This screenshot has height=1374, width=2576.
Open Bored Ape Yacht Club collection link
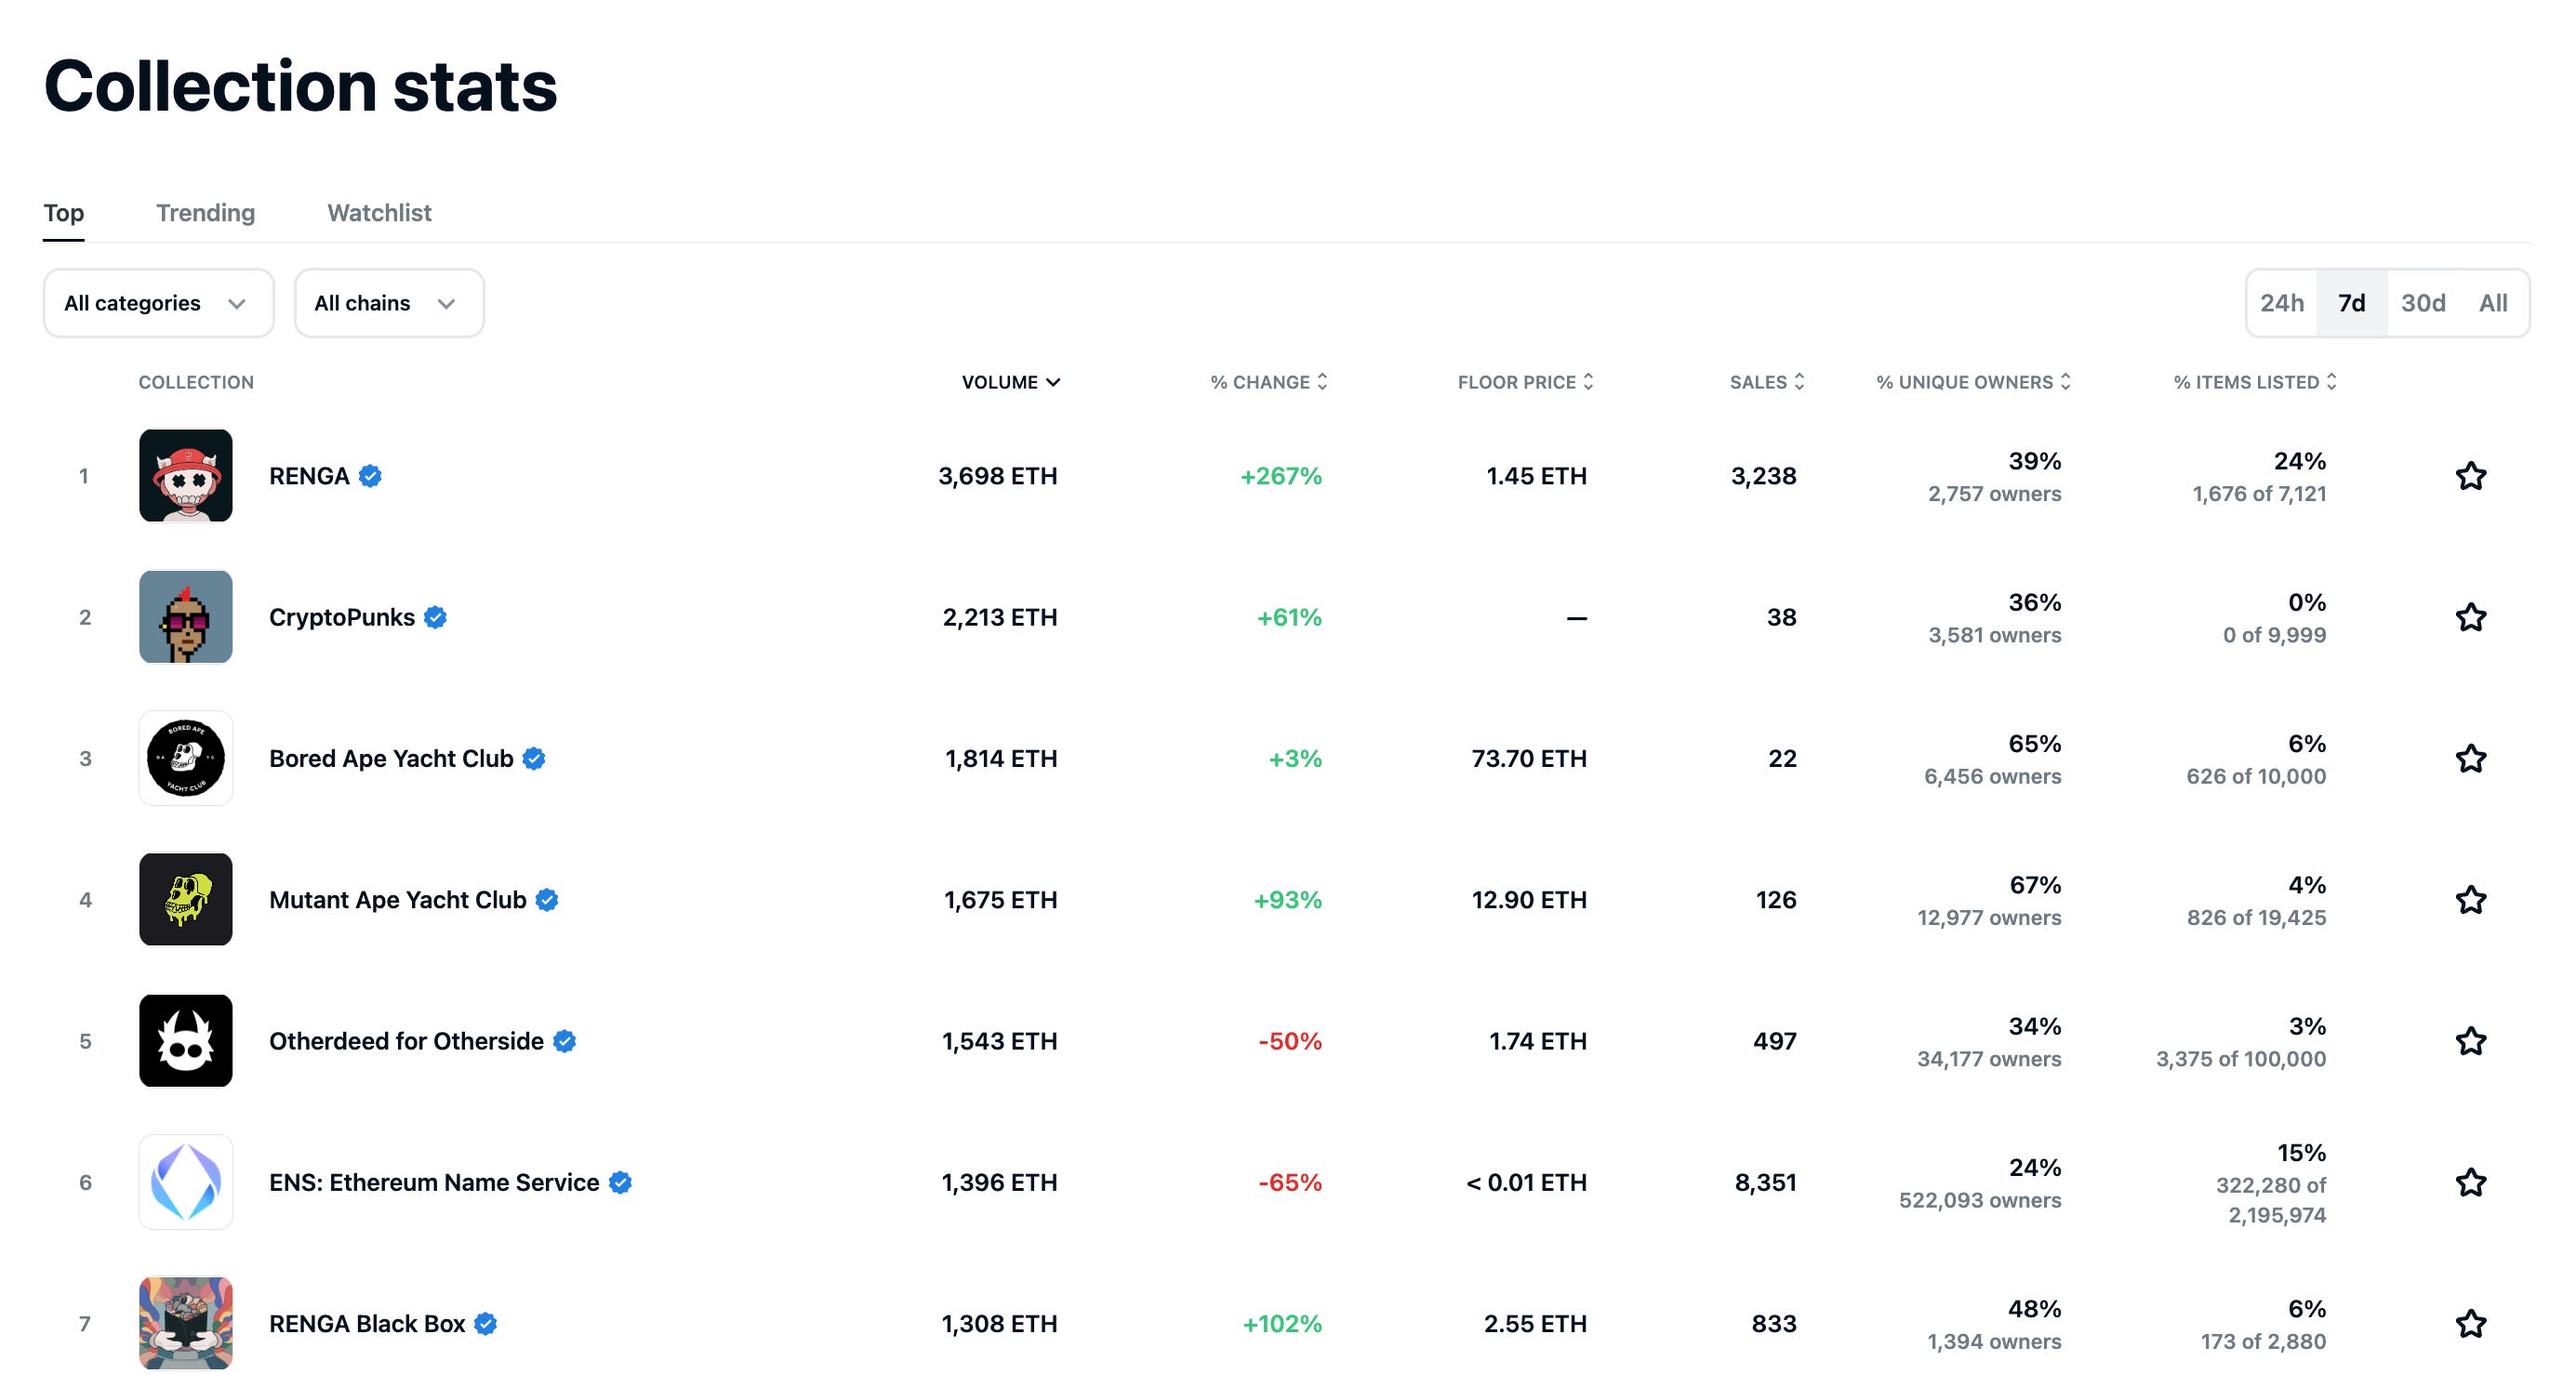391,758
